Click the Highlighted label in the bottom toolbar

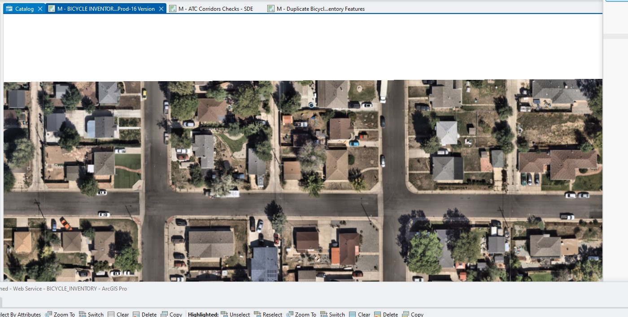[x=203, y=314]
